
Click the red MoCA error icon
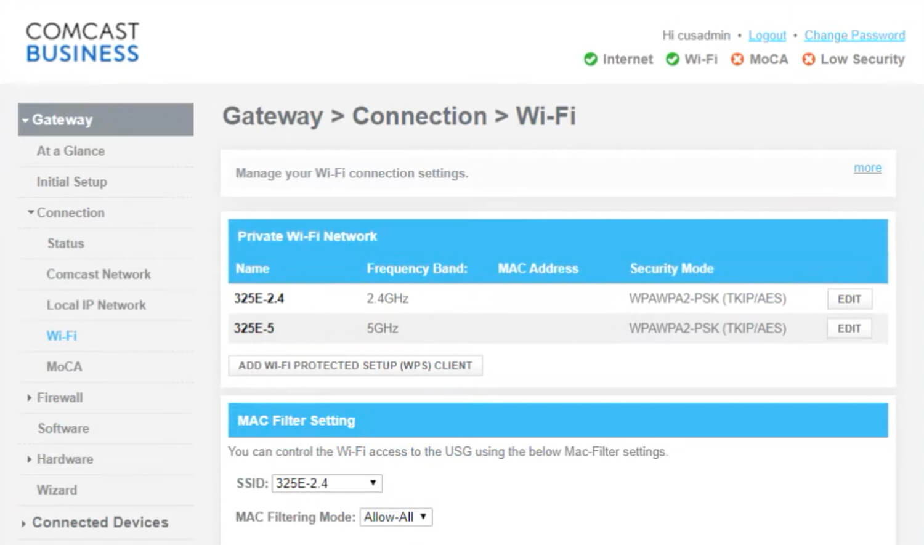point(737,59)
